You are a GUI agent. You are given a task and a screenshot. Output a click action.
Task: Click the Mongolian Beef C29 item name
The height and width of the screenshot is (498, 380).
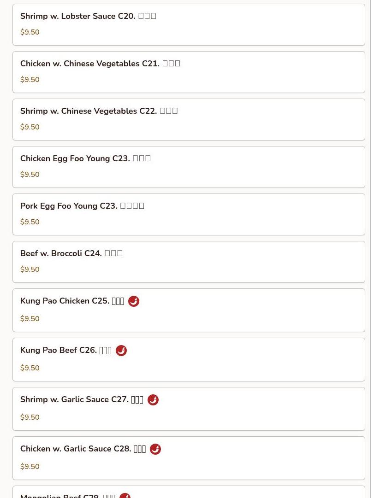coord(59,496)
